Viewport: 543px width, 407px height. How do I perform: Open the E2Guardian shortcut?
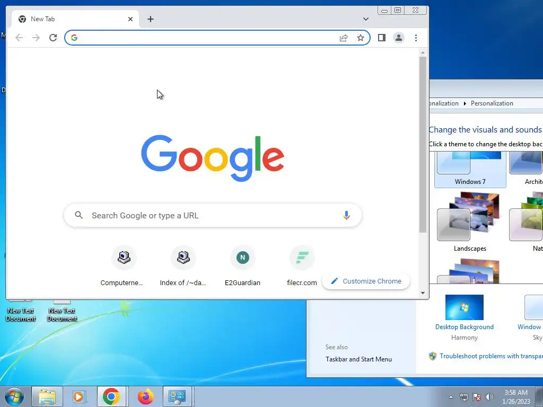click(x=242, y=266)
